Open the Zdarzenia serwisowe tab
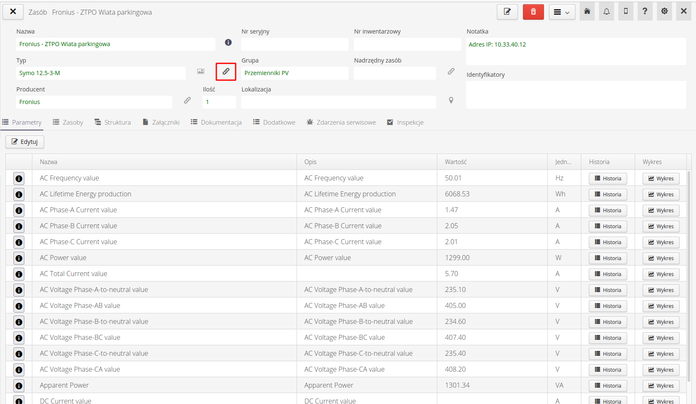The image size is (696, 404). coord(341,123)
